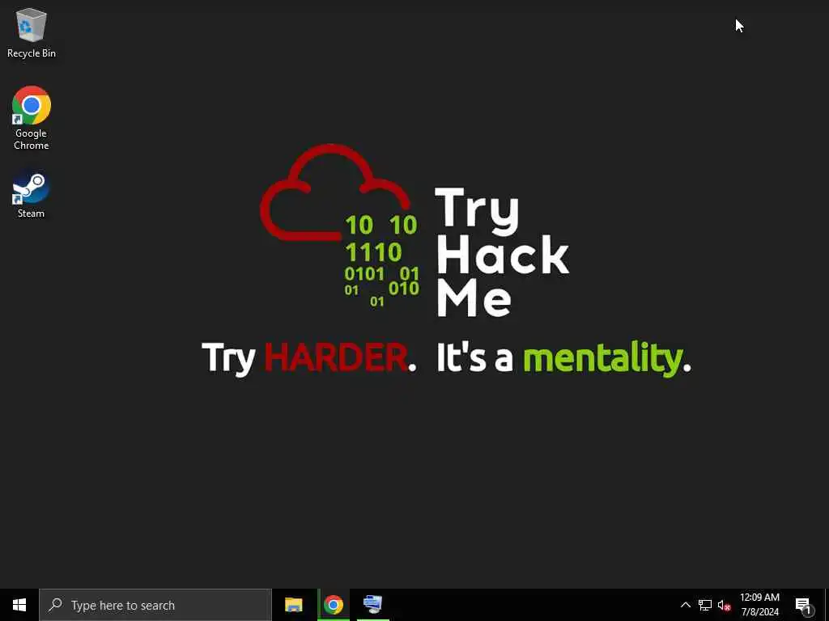The image size is (829, 621).
Task: Click the taskbar search box
Action: click(155, 605)
